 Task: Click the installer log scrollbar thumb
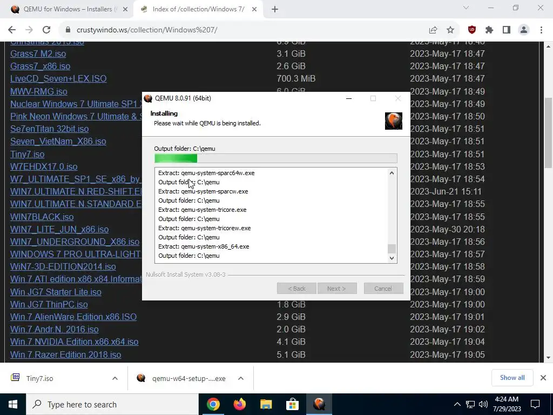392,249
